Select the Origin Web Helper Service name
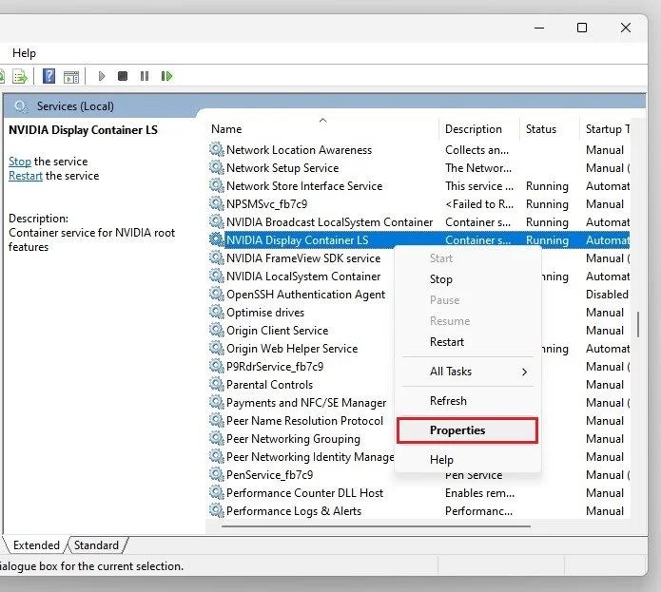 click(x=292, y=349)
